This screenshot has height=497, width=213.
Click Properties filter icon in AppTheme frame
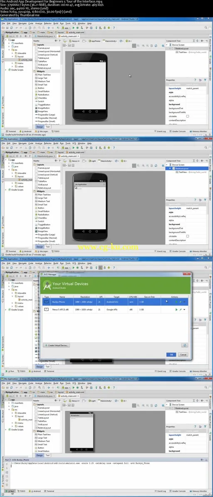205,80
